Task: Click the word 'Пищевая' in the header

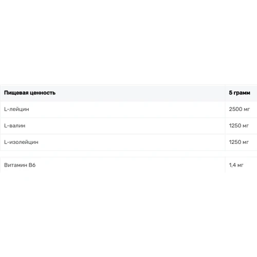Action: coord(16,93)
